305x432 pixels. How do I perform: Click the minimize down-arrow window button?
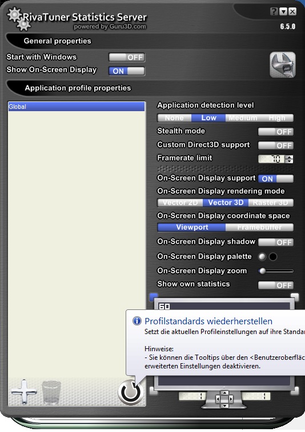click(283, 11)
